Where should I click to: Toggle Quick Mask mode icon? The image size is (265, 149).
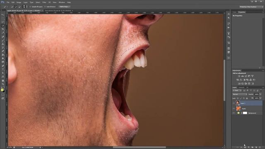click(3, 95)
